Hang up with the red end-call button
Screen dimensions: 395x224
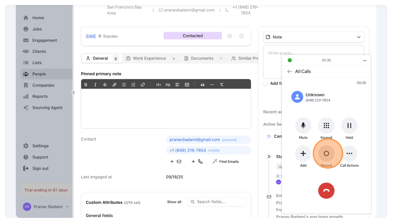[326, 191]
